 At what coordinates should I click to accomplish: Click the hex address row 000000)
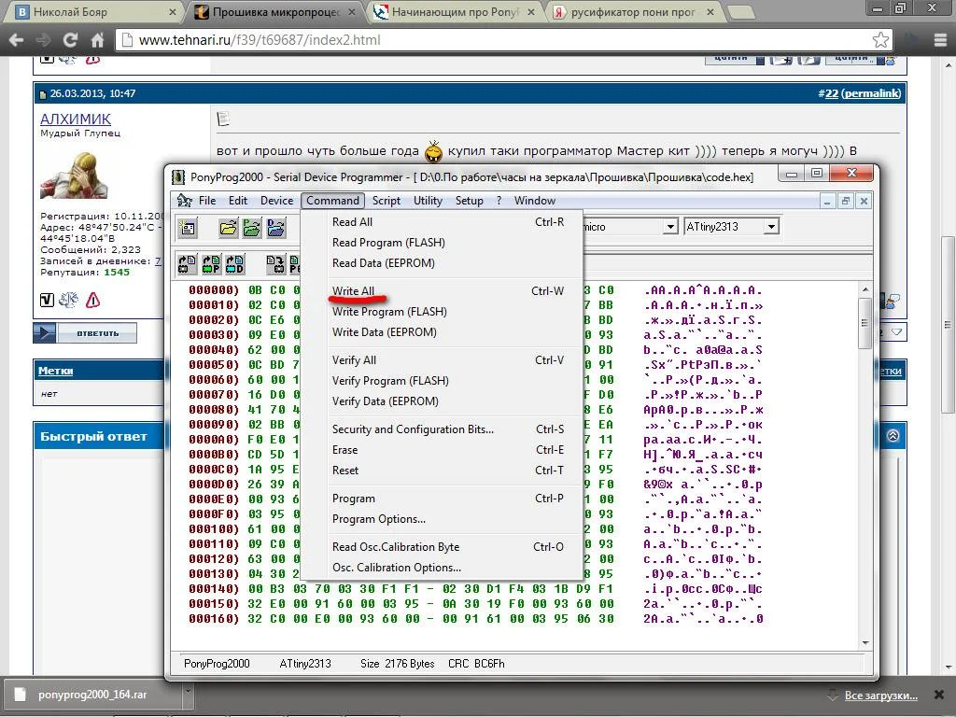[x=214, y=290]
